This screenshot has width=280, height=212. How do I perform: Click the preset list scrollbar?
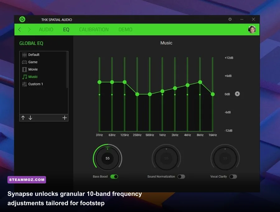coord(67,70)
